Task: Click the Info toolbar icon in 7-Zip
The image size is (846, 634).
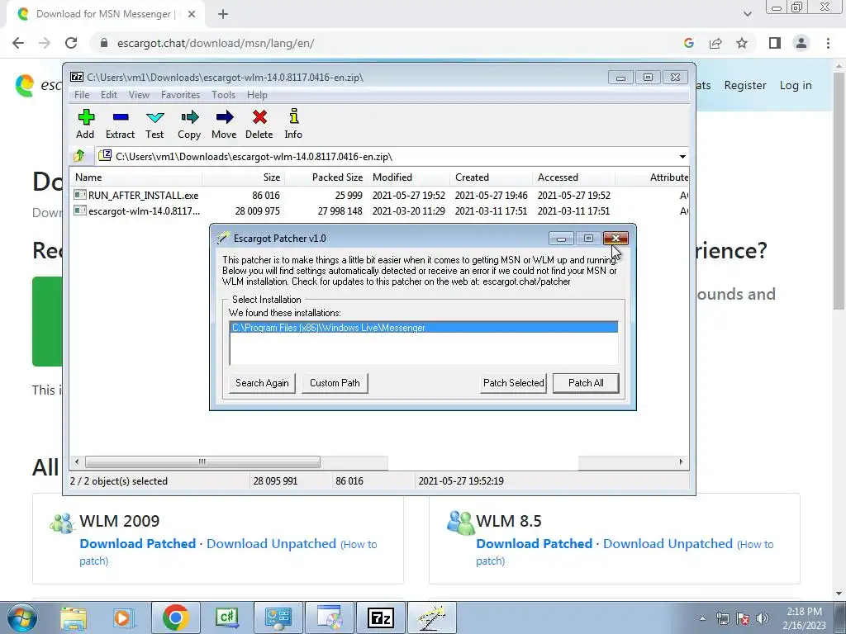Action: [293, 125]
